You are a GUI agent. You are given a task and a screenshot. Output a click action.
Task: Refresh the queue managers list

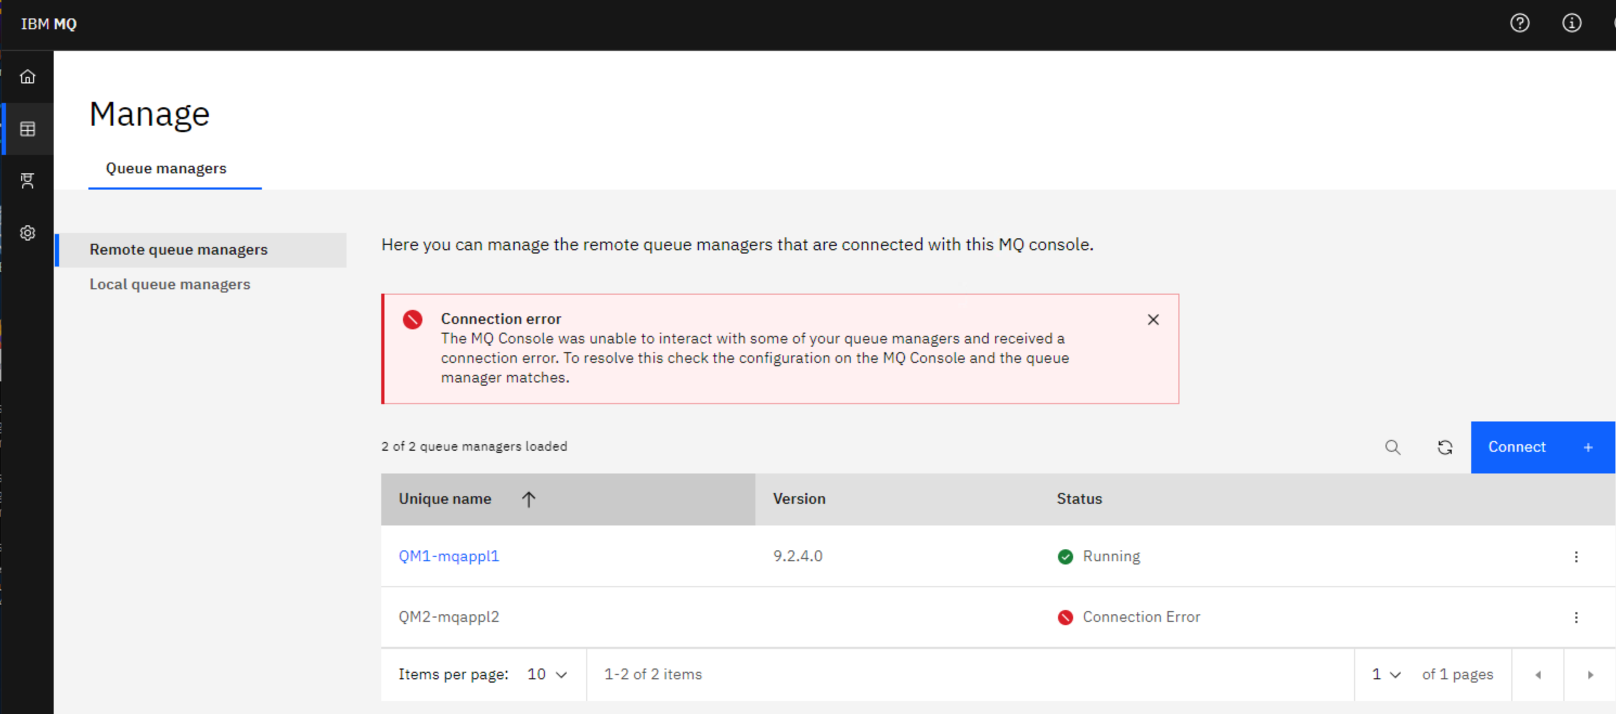pos(1445,447)
